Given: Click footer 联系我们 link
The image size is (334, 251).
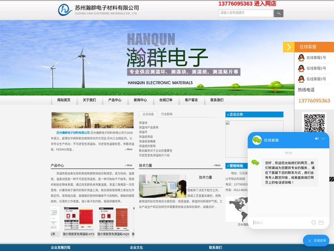Looking at the screenshot, I should tap(216, 248).
